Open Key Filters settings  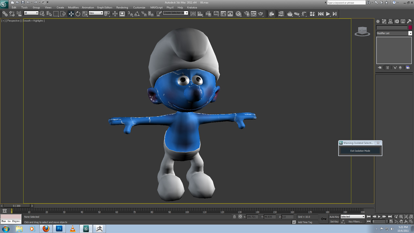pyautogui.click(x=356, y=222)
